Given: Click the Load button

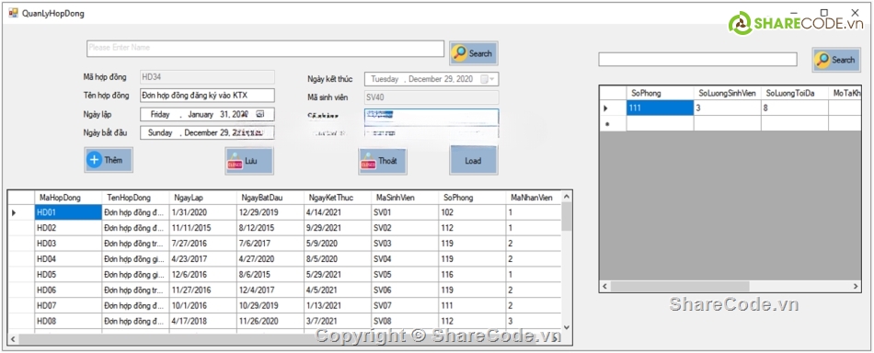Looking at the screenshot, I should pyautogui.click(x=473, y=160).
